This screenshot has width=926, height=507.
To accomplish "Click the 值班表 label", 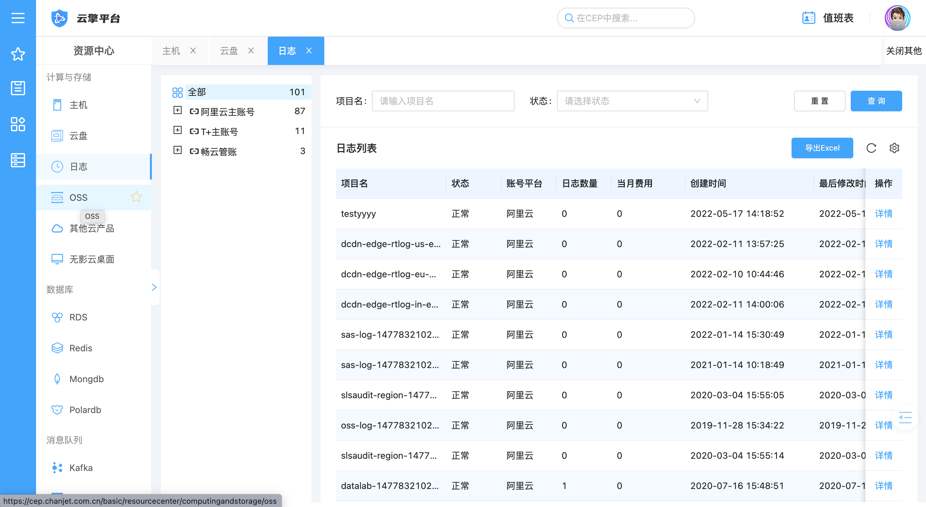I will 838,18.
